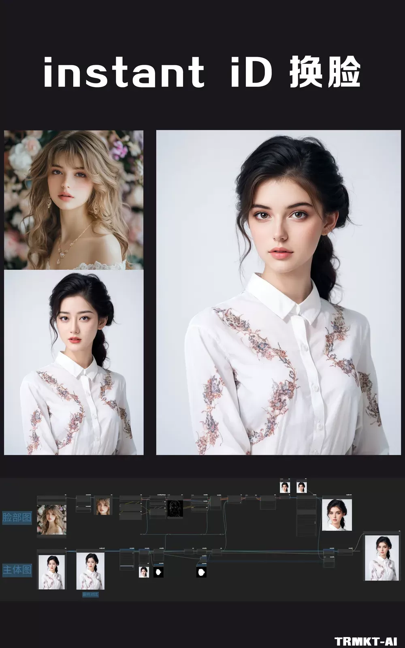The height and width of the screenshot is (648, 405).
Task: Select the 最终对比 label under the comparison image
Action: click(90, 594)
